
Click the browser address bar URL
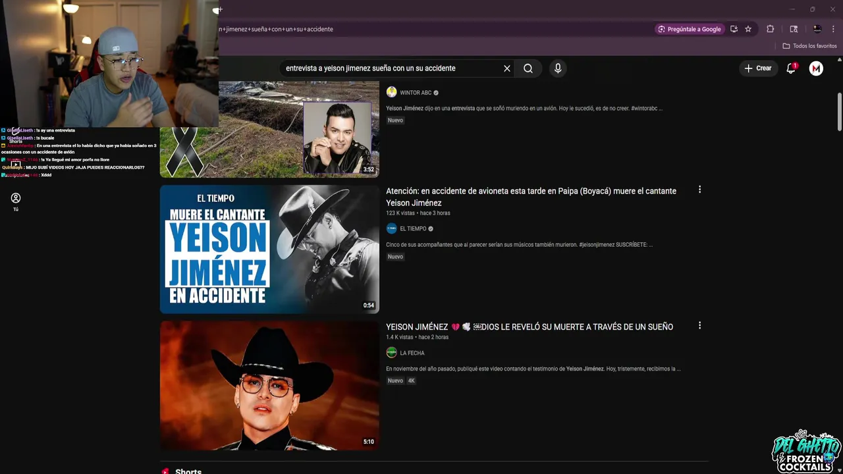[x=276, y=29]
